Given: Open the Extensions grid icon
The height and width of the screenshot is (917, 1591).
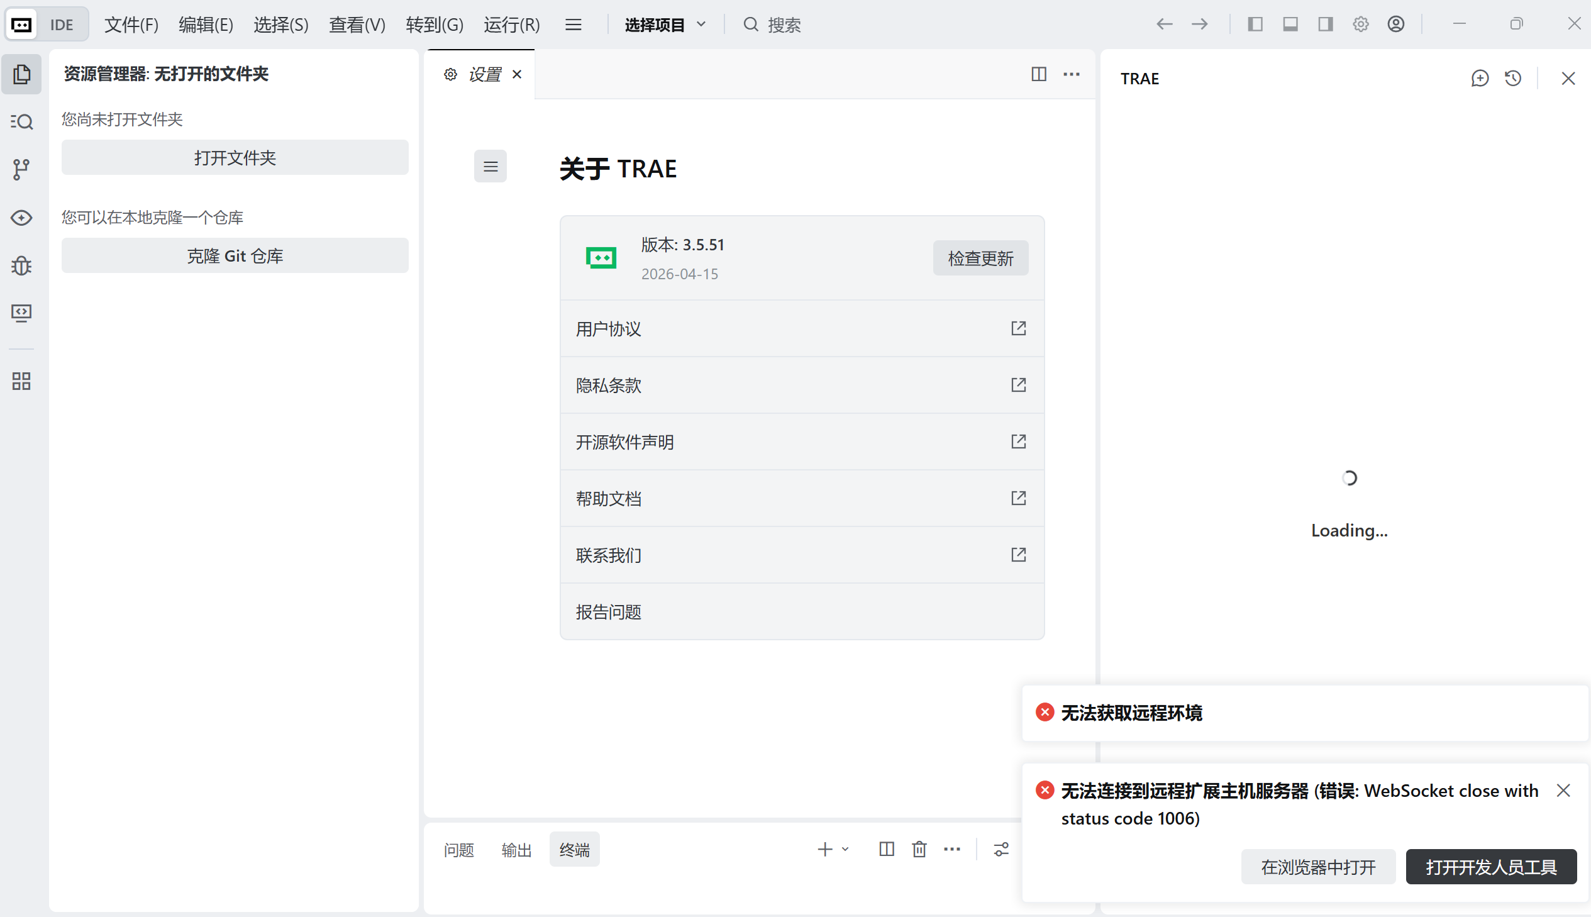Looking at the screenshot, I should pyautogui.click(x=21, y=381).
